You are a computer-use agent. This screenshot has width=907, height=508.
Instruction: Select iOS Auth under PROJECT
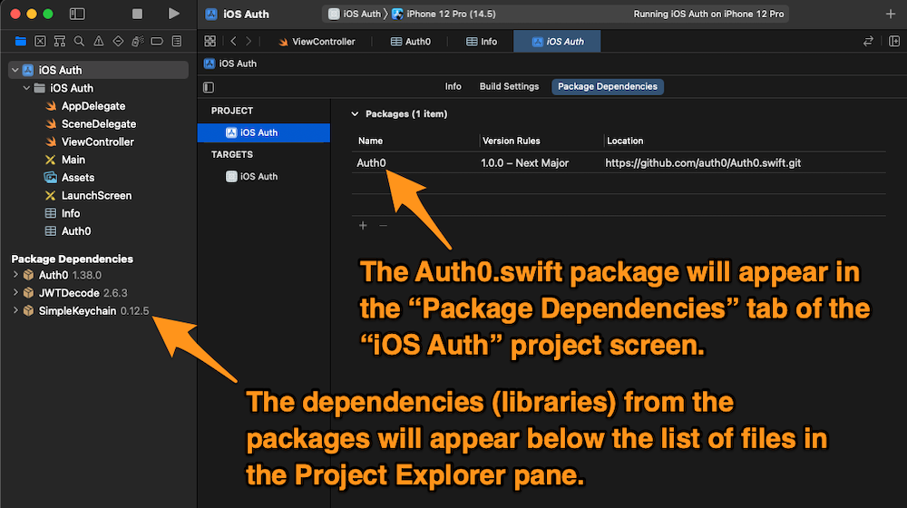[264, 132]
